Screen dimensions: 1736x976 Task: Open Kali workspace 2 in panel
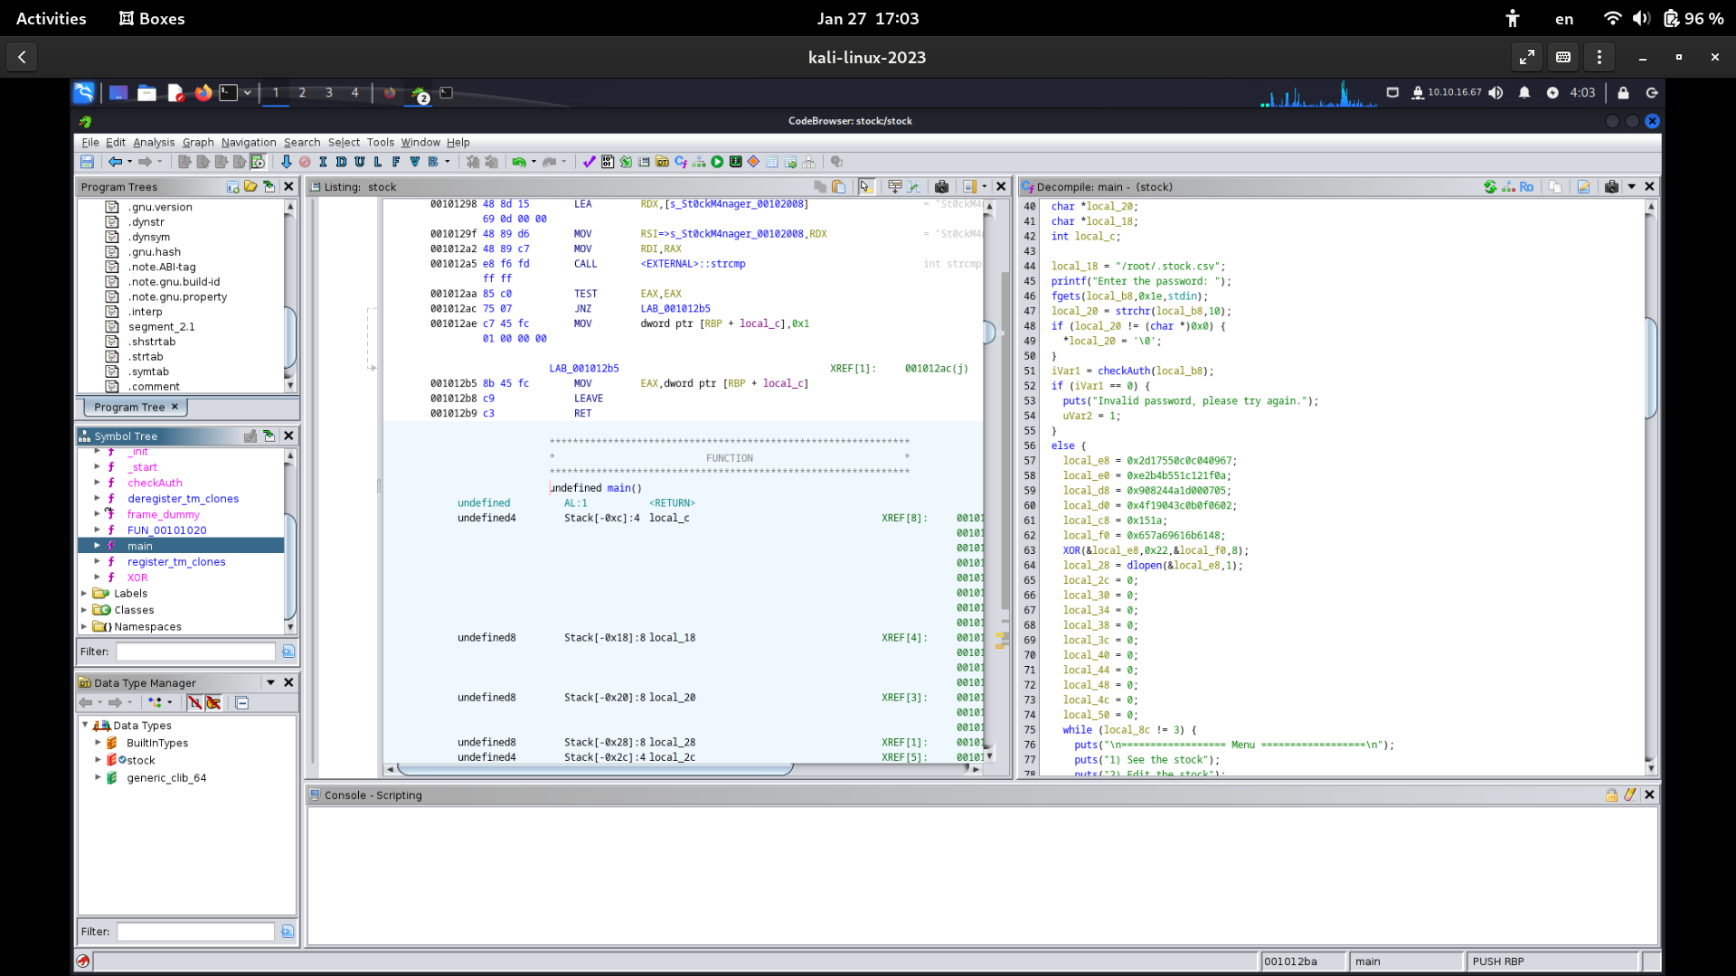302,93
